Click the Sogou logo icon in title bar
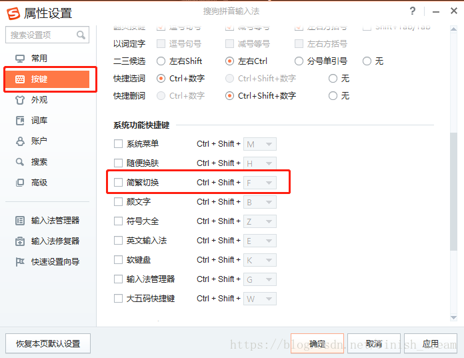Screen dimensions: 464x358 click(x=13, y=13)
